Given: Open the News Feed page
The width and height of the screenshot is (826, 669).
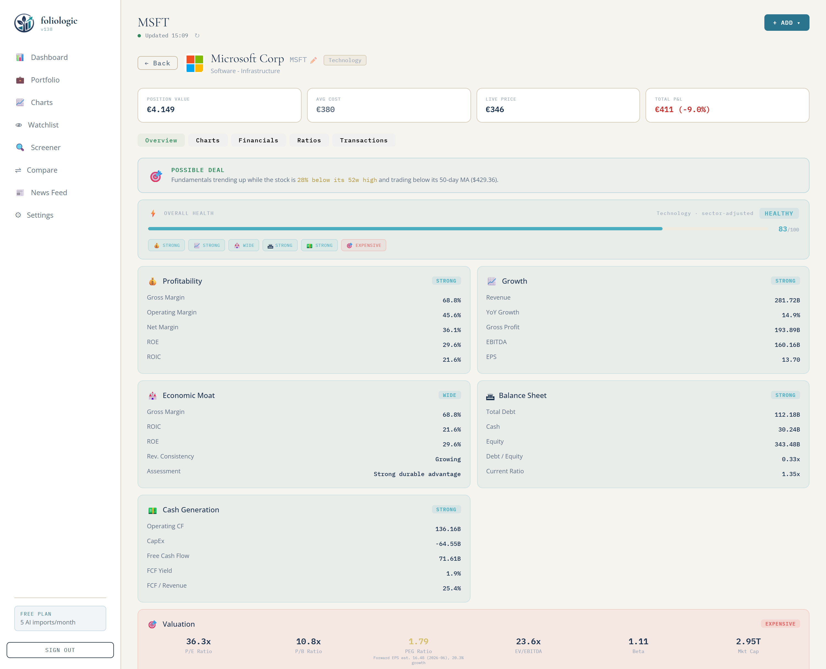Looking at the screenshot, I should tap(49, 193).
